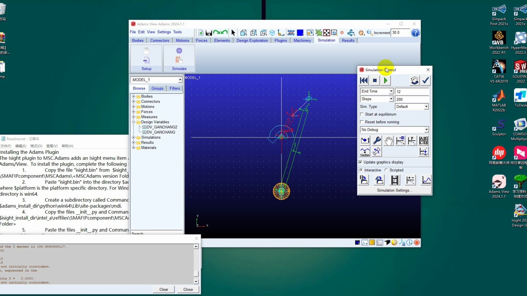Click the red stop icon in status bar
This screenshot has height=296, width=527.
point(417,242)
